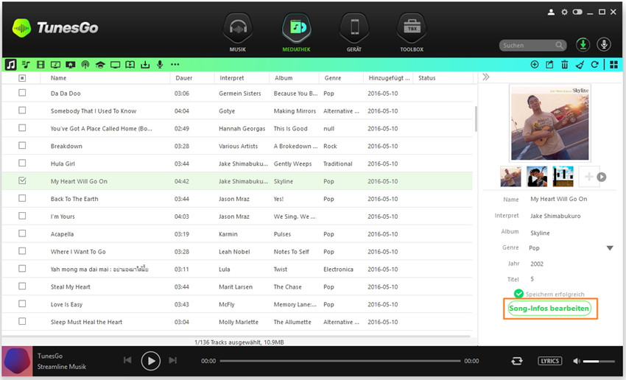Image resolution: width=626 pixels, height=380 pixels.
Task: Open the Music Videos category icon
Action: (55, 64)
